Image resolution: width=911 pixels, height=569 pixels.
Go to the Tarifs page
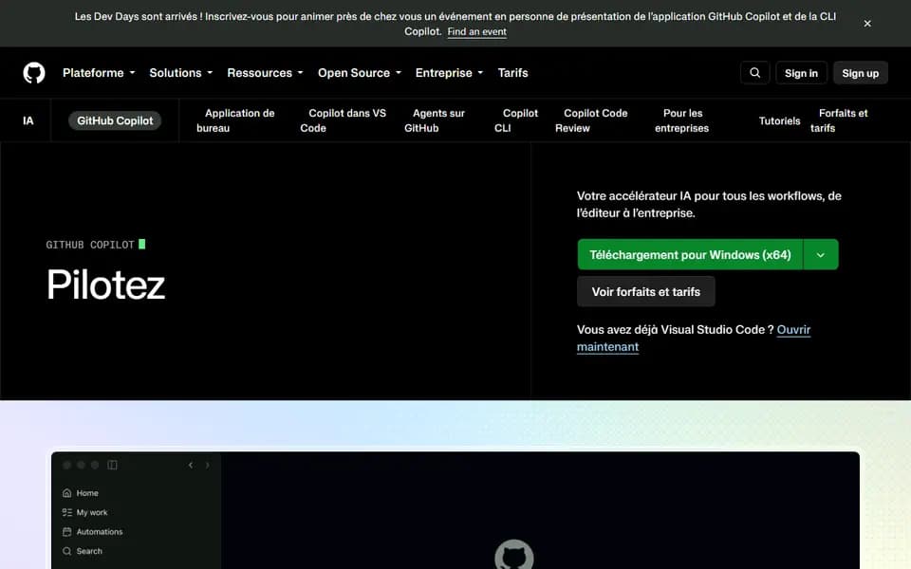point(512,73)
